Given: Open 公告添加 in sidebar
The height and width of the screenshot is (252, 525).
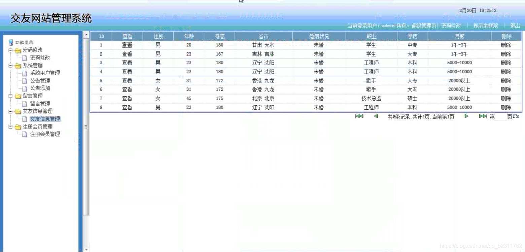Looking at the screenshot, I should [x=40, y=88].
